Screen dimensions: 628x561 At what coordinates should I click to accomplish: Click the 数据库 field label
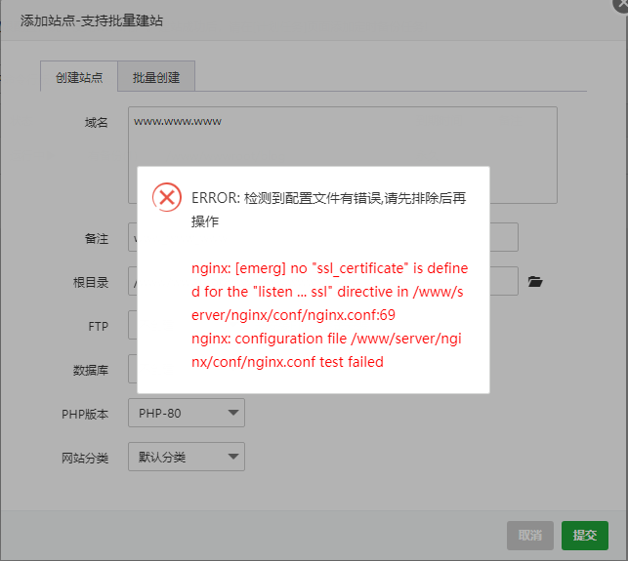coord(91,370)
